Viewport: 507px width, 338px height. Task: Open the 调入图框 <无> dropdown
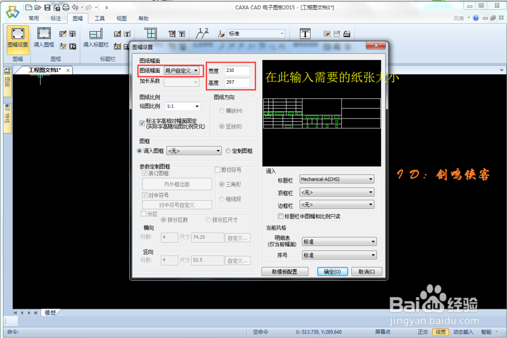pyautogui.click(x=194, y=151)
